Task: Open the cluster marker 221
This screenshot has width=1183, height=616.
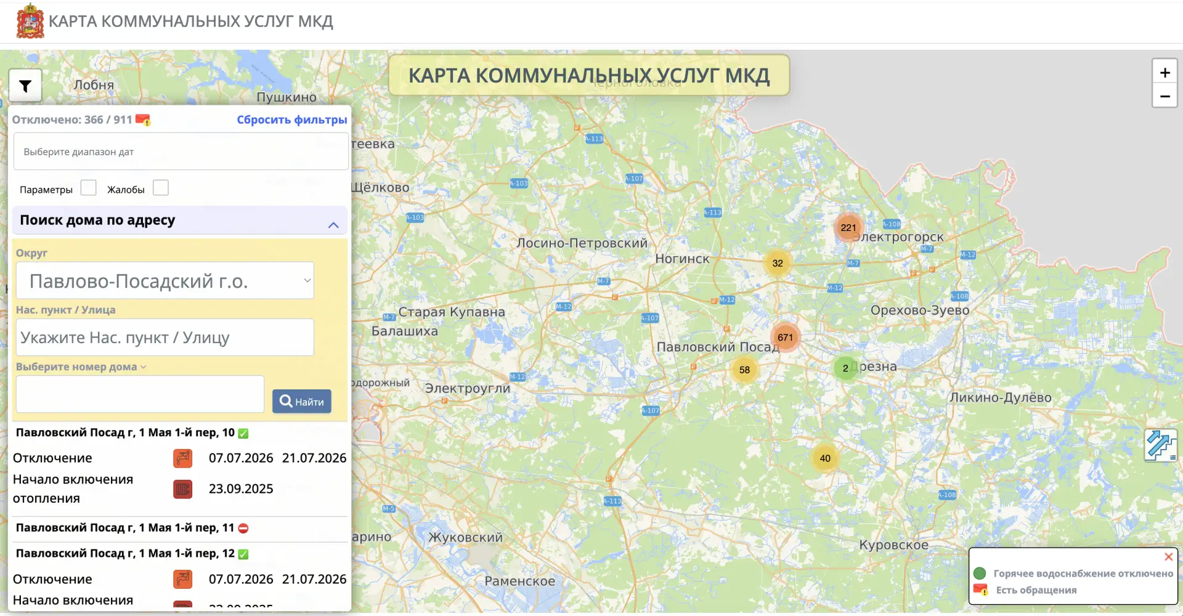Action: [x=848, y=227]
